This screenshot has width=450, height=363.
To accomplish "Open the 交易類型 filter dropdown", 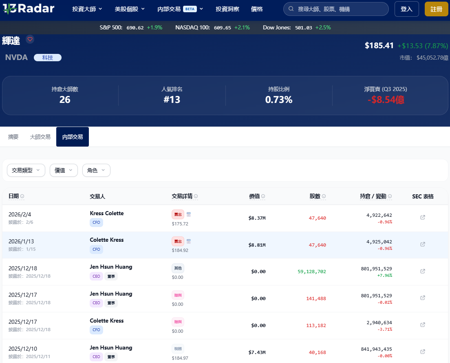I will 26,170.
